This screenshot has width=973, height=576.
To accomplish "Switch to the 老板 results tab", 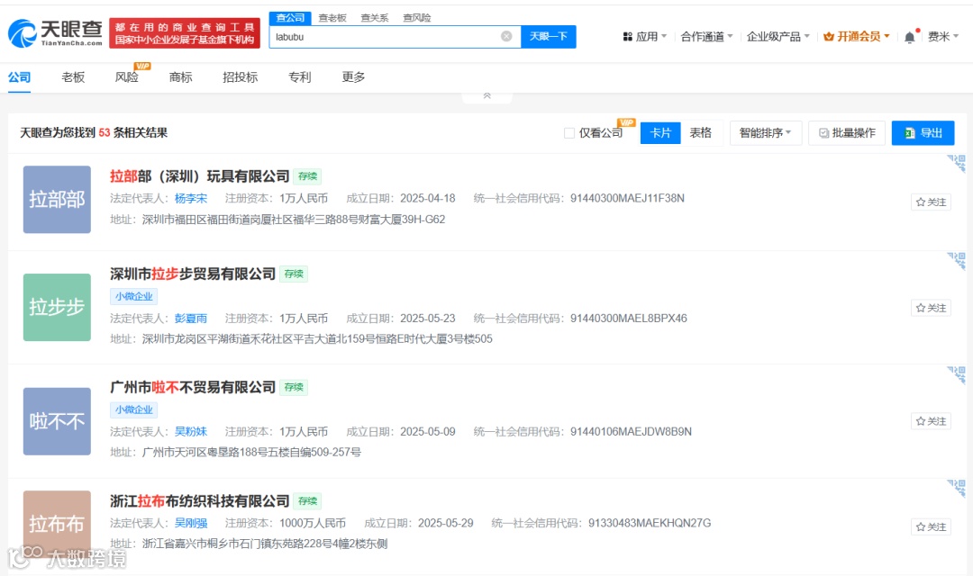I will click(73, 77).
